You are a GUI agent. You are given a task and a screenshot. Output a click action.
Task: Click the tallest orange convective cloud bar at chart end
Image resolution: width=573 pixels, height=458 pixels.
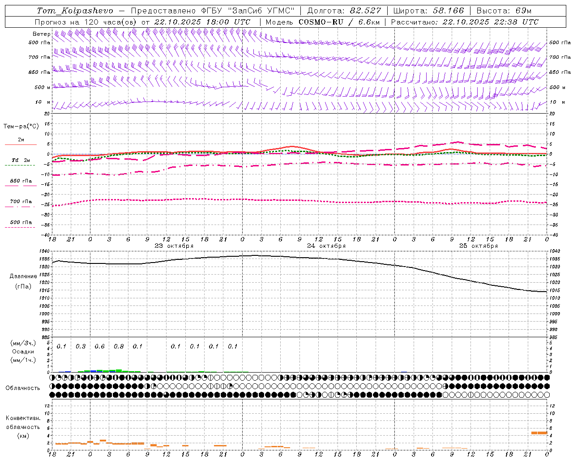(539, 433)
